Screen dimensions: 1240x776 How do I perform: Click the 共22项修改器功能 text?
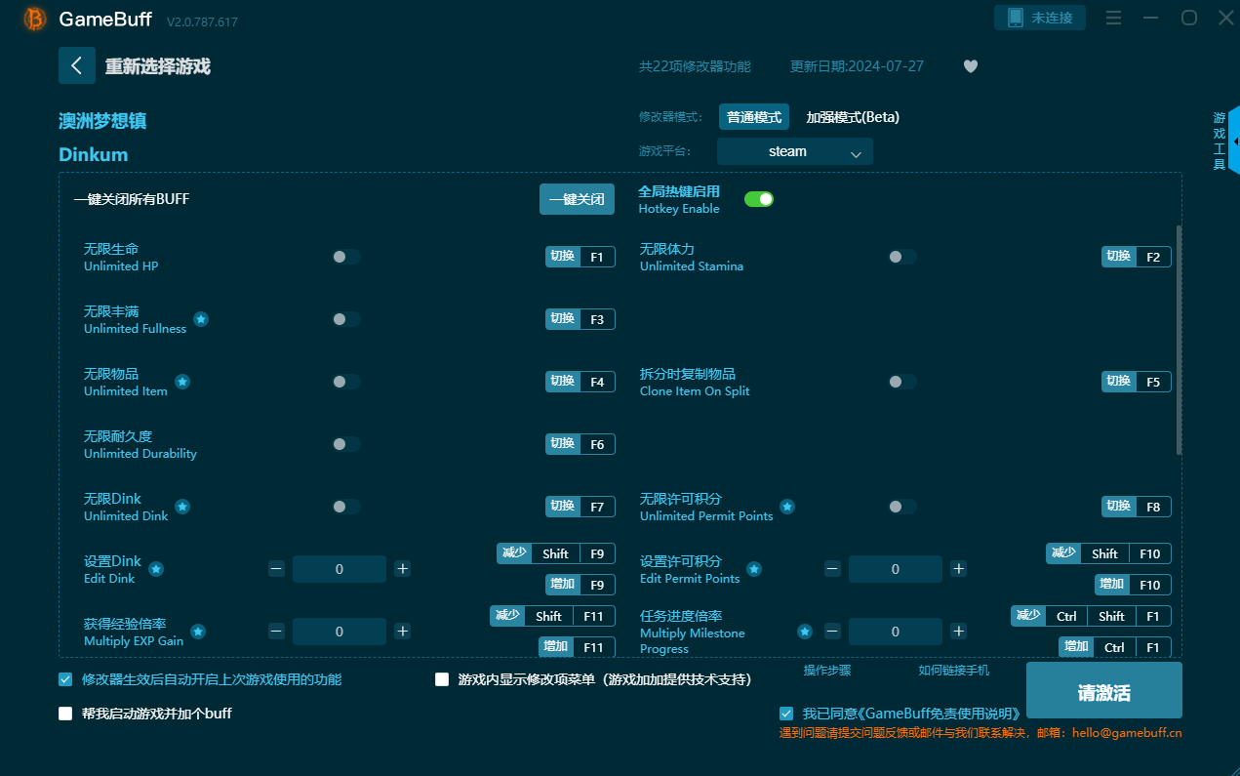pyautogui.click(x=695, y=66)
